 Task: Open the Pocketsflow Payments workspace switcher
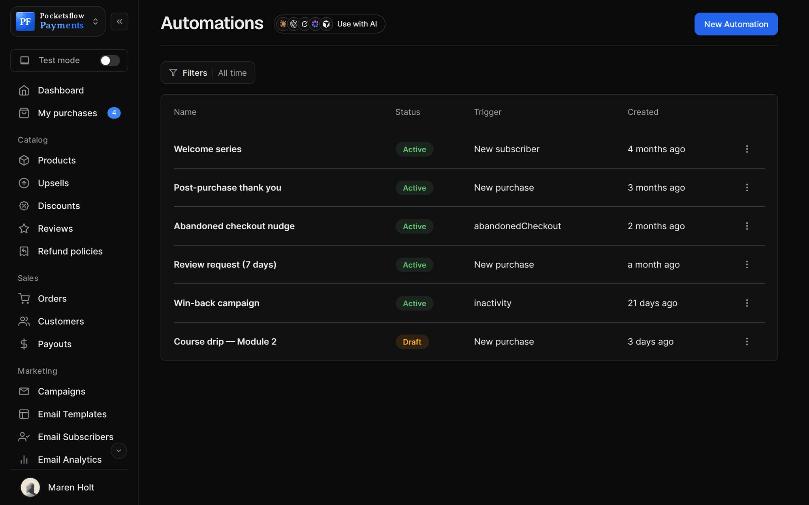pyautogui.click(x=58, y=21)
